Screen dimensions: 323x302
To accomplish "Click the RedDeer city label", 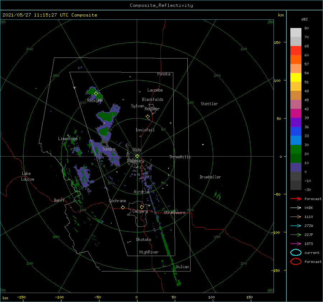I will click(152, 109).
